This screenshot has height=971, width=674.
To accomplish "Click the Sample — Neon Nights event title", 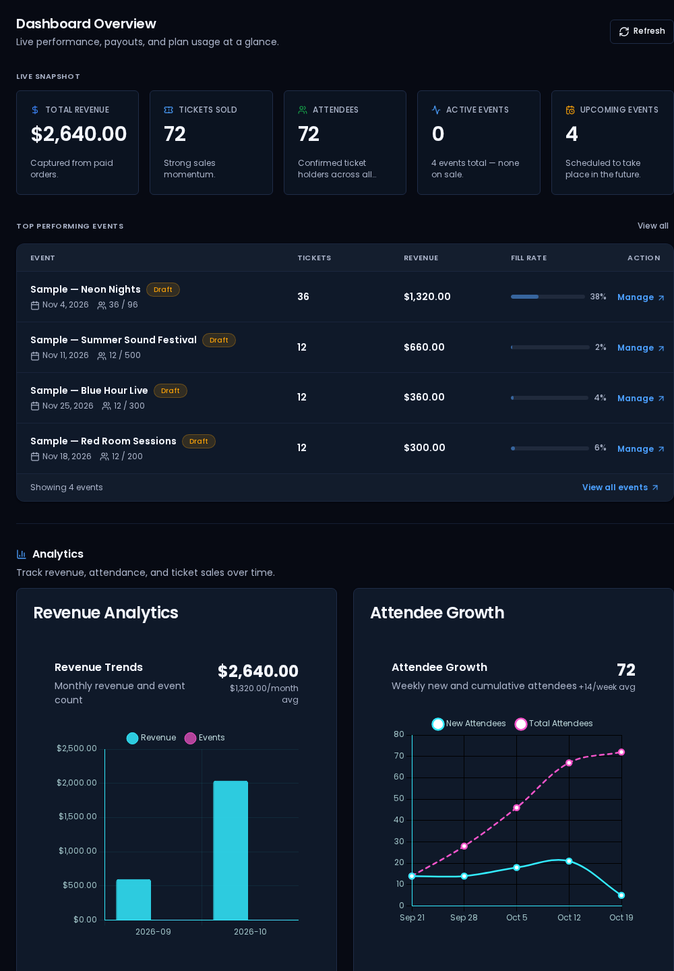I will tap(86, 289).
